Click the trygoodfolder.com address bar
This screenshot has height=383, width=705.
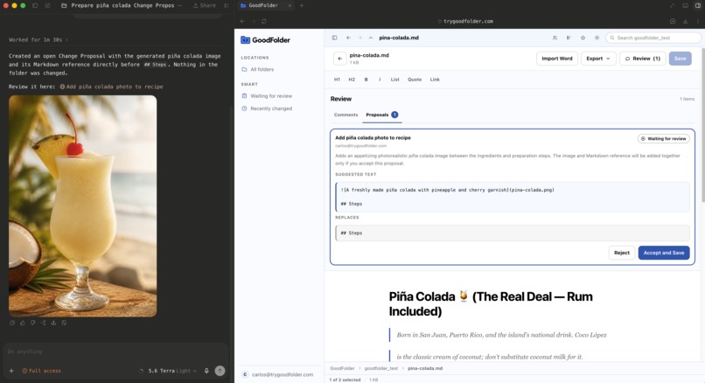click(x=466, y=21)
